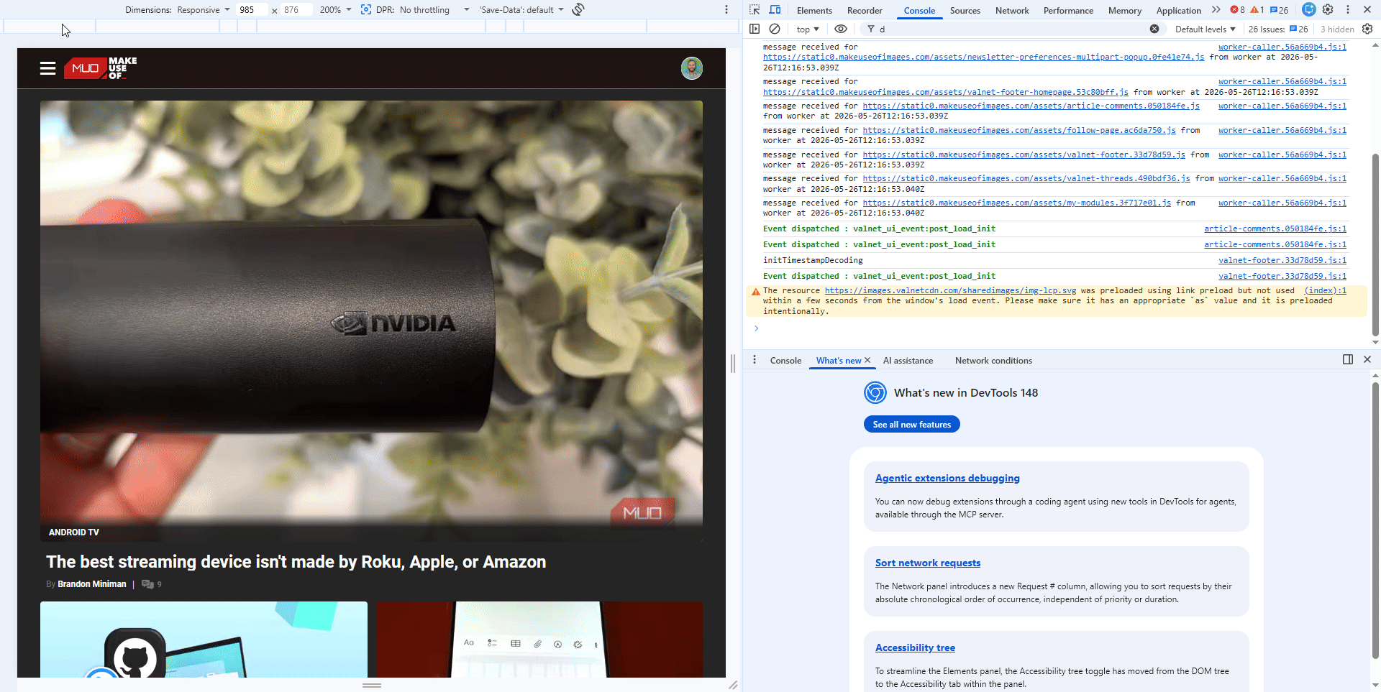Click the capture screenshot DPR icon
Viewport: 1381px width, 692px height.
pyautogui.click(x=366, y=9)
